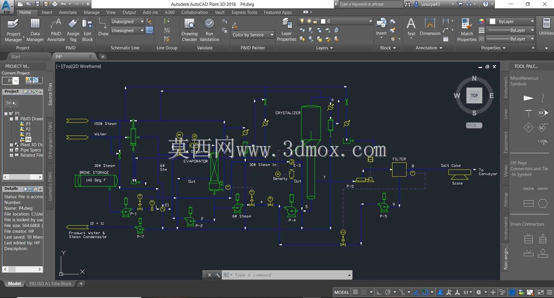
Task: Toggle ortho mode in status bar
Action: [x=379, y=292]
